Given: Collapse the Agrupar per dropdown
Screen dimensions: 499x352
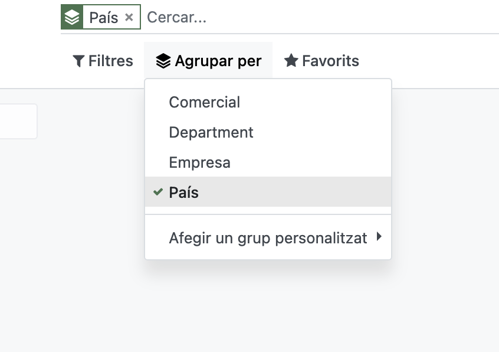Looking at the screenshot, I should (x=209, y=61).
